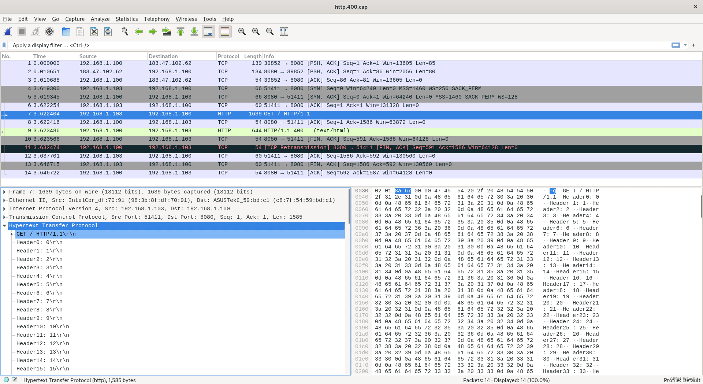Reload this capture file icon
This screenshot has height=384, width=703.
[108, 32]
